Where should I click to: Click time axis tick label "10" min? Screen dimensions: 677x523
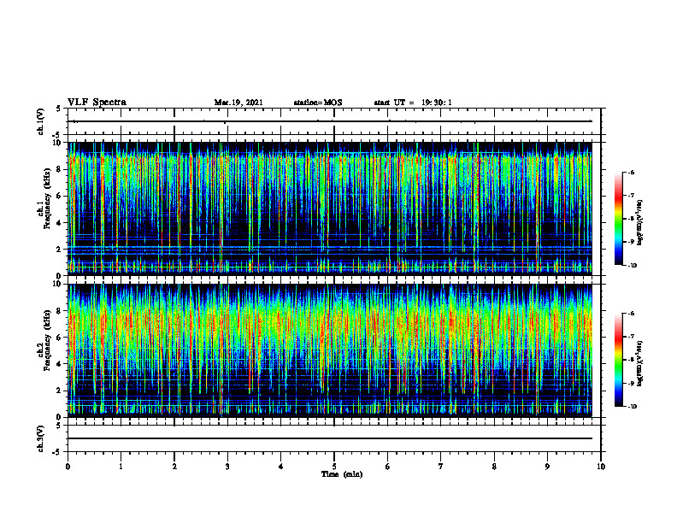click(x=601, y=467)
